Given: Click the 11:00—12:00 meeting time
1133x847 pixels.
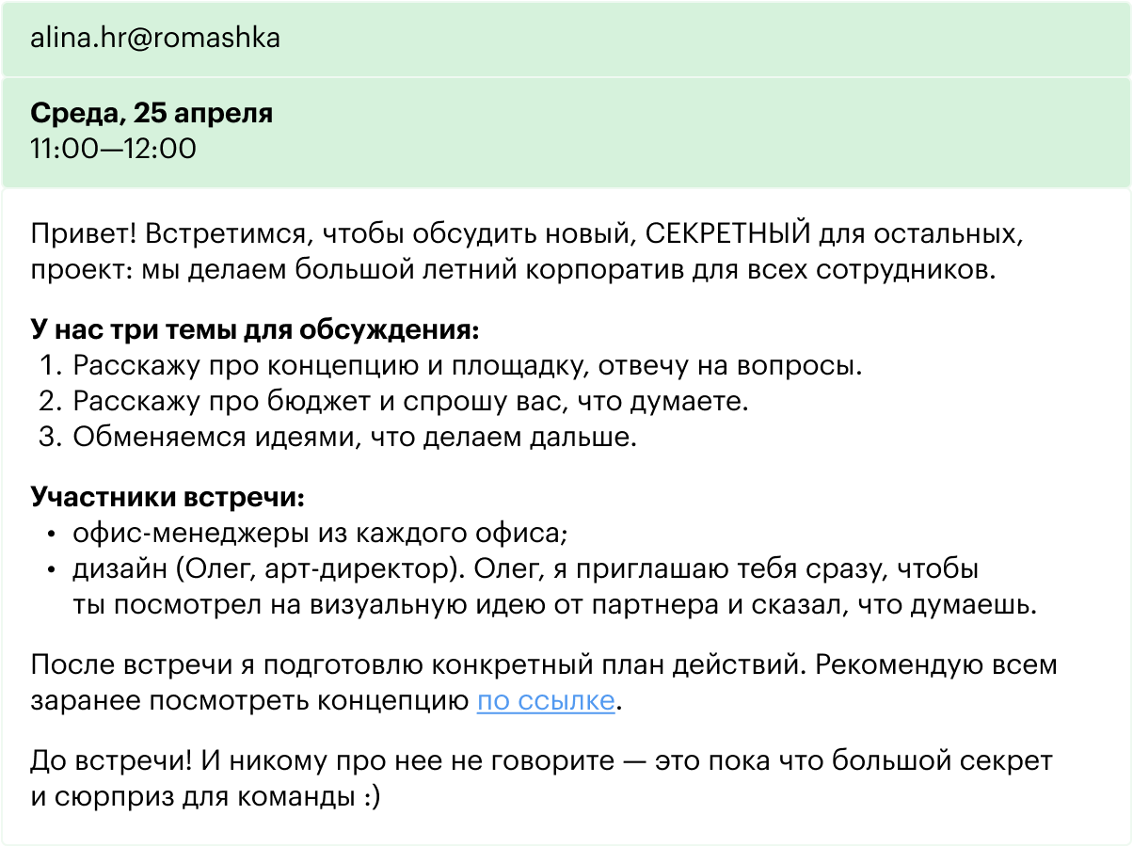Looking at the screenshot, I should tap(113, 149).
